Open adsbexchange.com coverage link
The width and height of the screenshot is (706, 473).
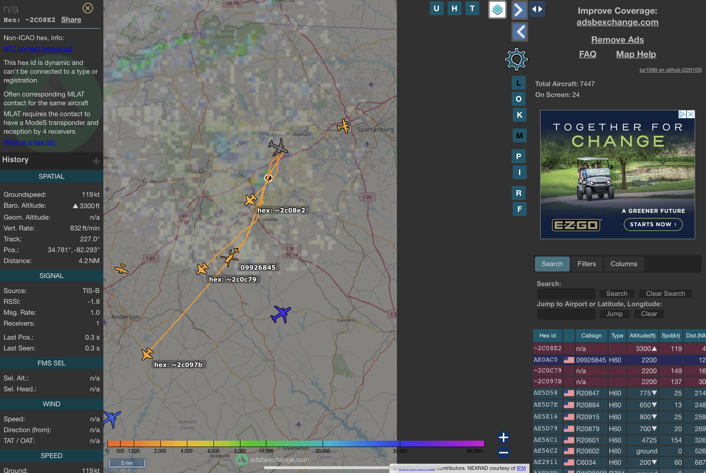click(617, 22)
